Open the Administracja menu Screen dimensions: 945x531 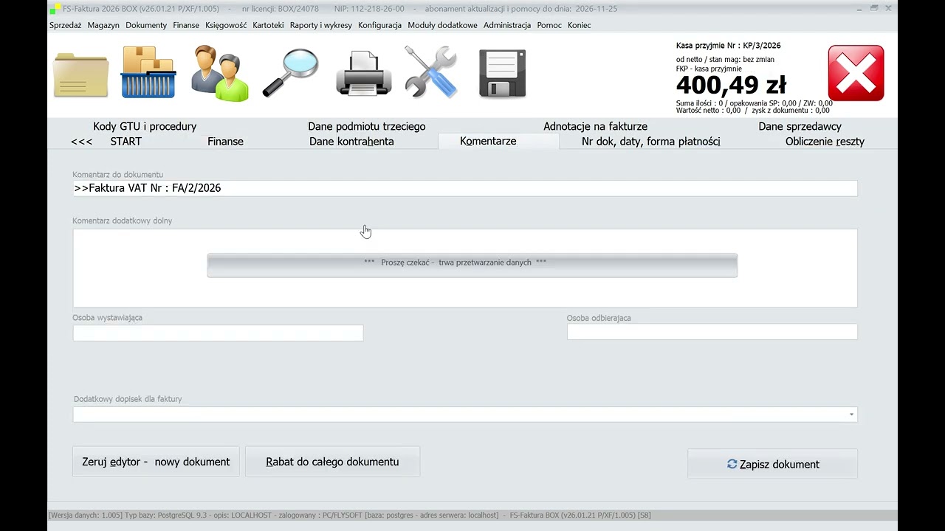tap(507, 25)
